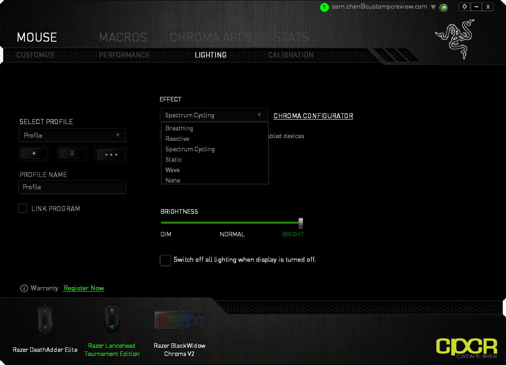Click the Razer triple-snake logo

click(x=455, y=39)
